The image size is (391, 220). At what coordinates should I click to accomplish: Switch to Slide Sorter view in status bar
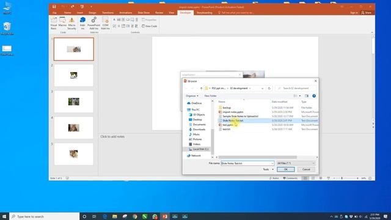click(x=313, y=178)
